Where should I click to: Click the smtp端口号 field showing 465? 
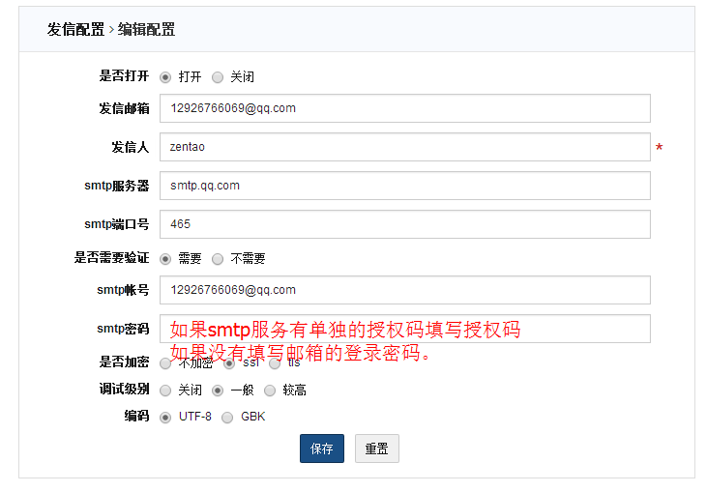pyautogui.click(x=404, y=224)
